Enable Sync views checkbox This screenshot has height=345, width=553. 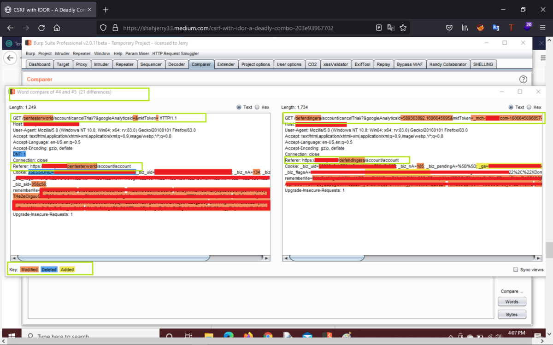tap(516, 270)
